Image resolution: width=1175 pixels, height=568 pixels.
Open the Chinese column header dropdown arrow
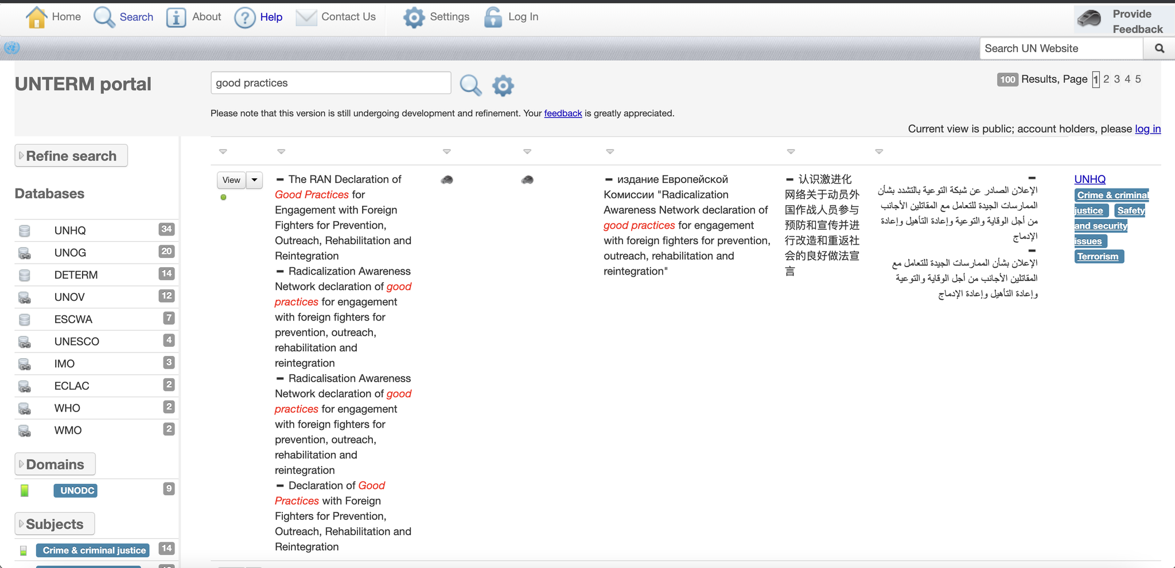pyautogui.click(x=791, y=152)
